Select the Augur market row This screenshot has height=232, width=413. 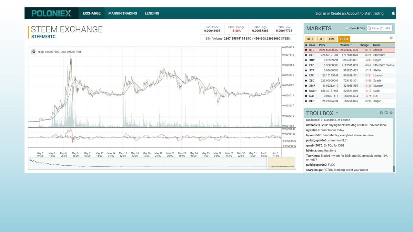[349, 101]
